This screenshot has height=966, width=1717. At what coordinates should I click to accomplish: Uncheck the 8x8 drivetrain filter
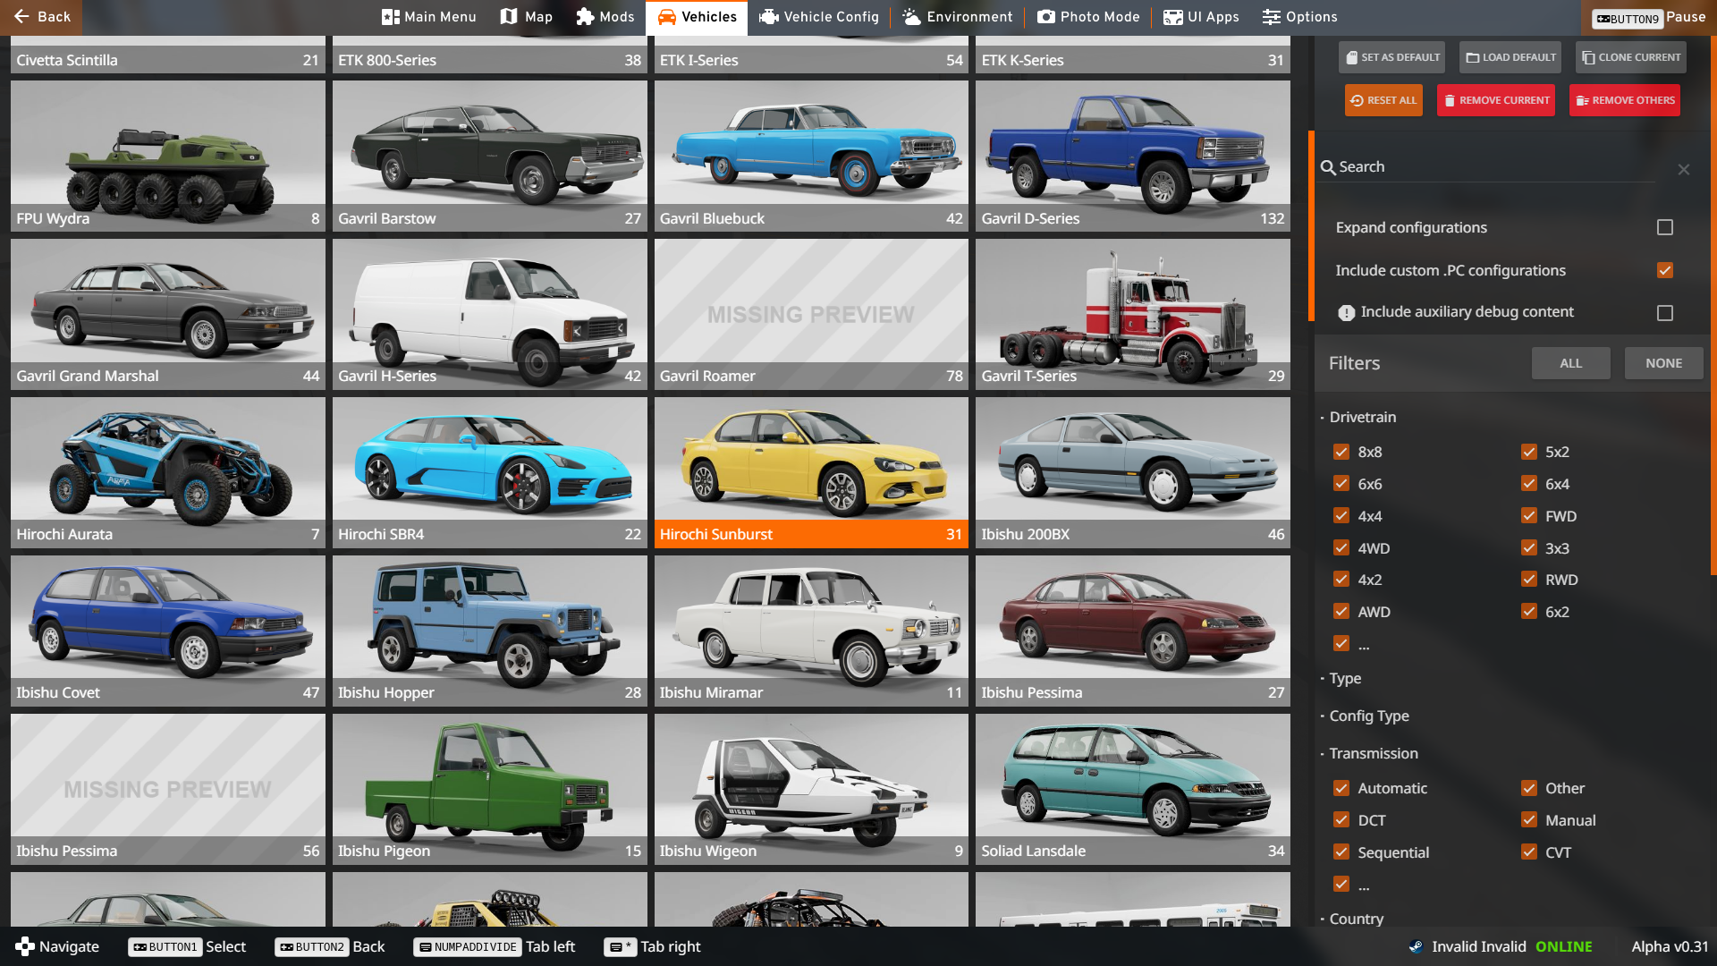pos(1341,452)
